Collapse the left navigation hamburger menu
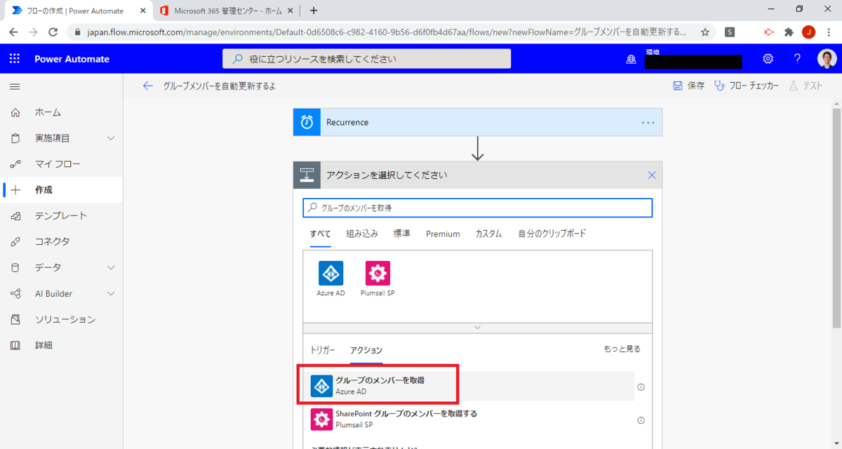 click(x=15, y=86)
